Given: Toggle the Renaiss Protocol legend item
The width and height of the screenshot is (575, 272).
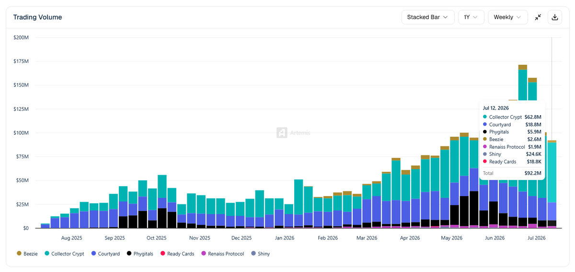Looking at the screenshot, I should 222,254.
